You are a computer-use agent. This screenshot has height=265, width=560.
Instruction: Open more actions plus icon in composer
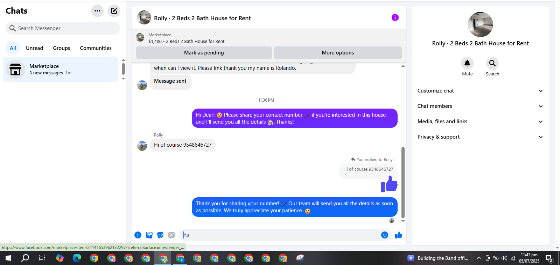click(x=138, y=235)
